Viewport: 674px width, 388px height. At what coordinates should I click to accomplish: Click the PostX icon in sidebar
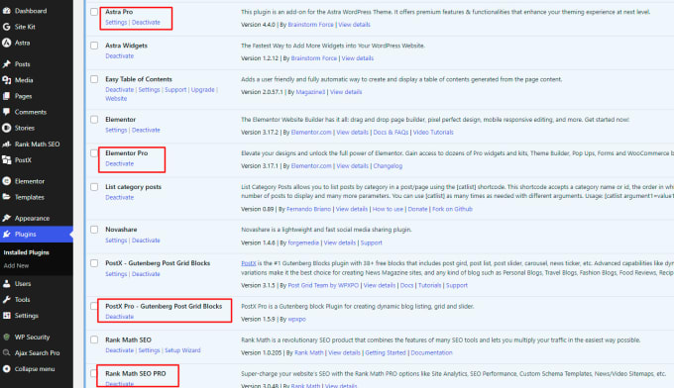pyautogui.click(x=7, y=160)
